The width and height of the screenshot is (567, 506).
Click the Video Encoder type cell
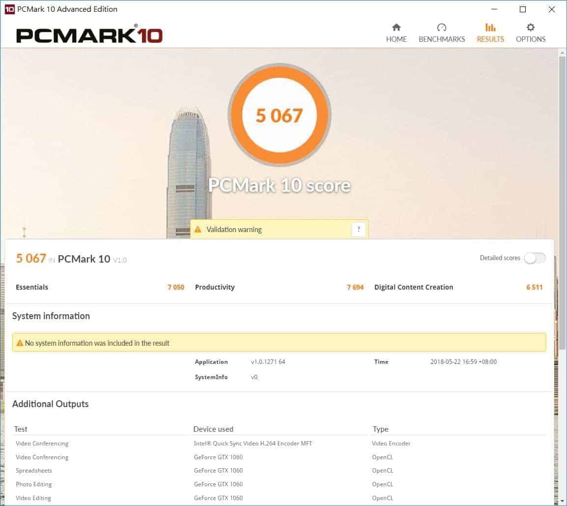pyautogui.click(x=391, y=444)
